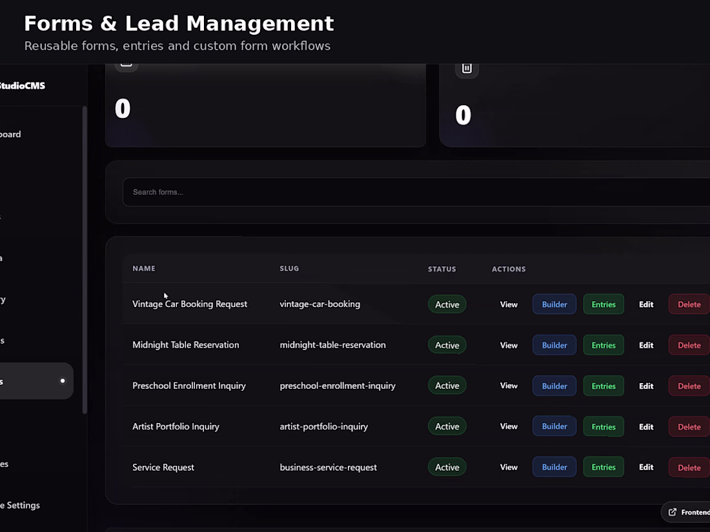View the Service Request form
The image size is (710, 532).
coord(509,468)
